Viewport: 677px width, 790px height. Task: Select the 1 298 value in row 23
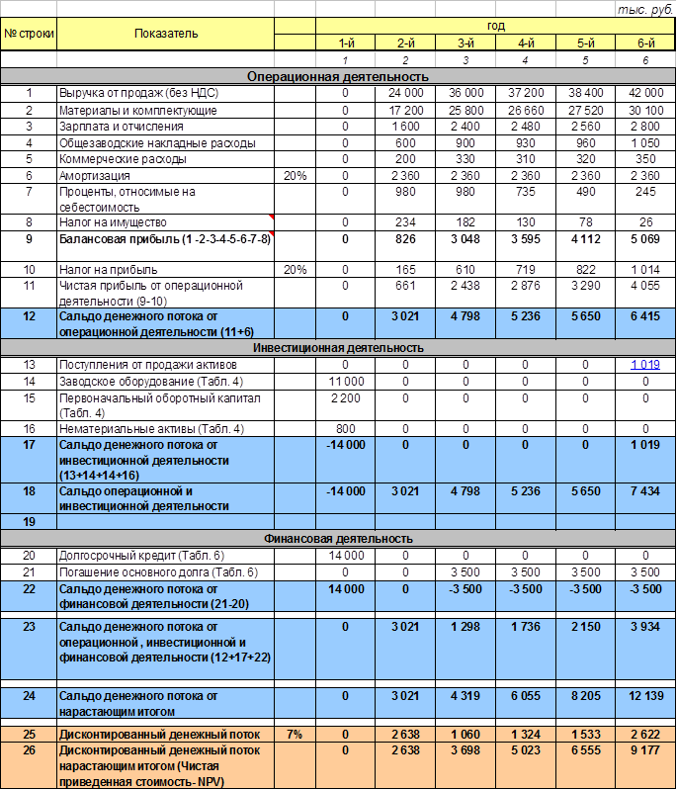(465, 627)
